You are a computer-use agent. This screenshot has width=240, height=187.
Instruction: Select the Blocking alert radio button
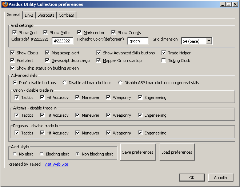(41, 154)
